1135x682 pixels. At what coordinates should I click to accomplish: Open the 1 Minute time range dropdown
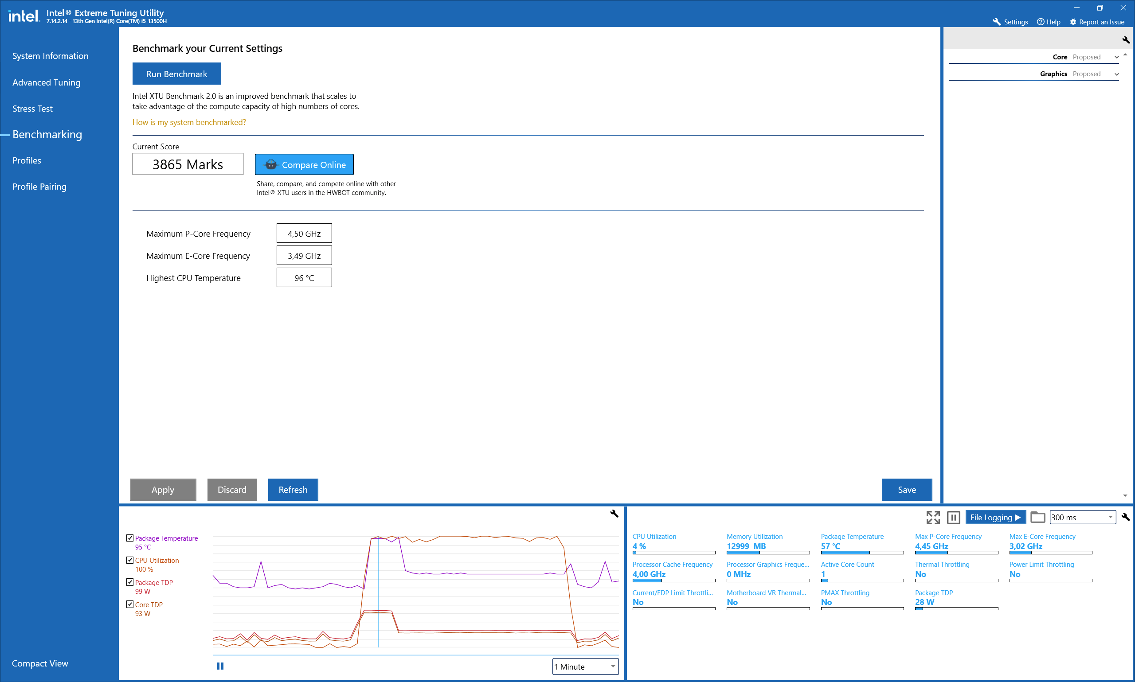tap(585, 666)
